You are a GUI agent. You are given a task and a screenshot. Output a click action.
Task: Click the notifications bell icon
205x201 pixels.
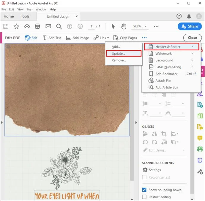[x=189, y=16]
